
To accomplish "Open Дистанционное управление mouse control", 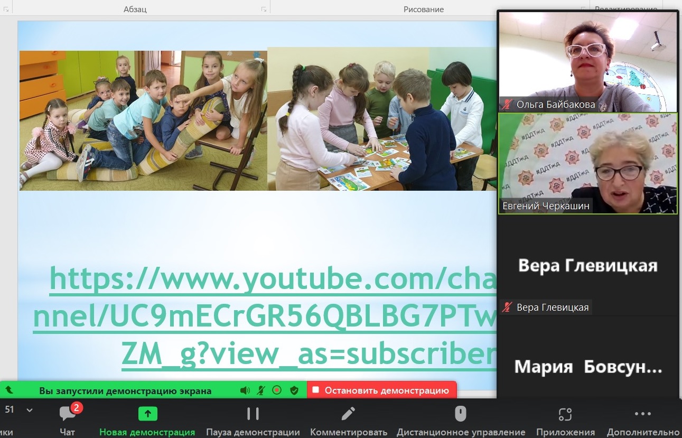I will tap(461, 421).
